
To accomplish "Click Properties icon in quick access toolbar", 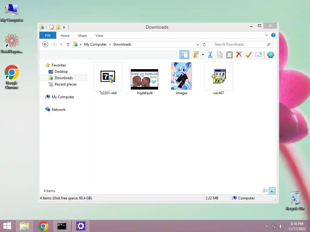I will tap(52, 27).
